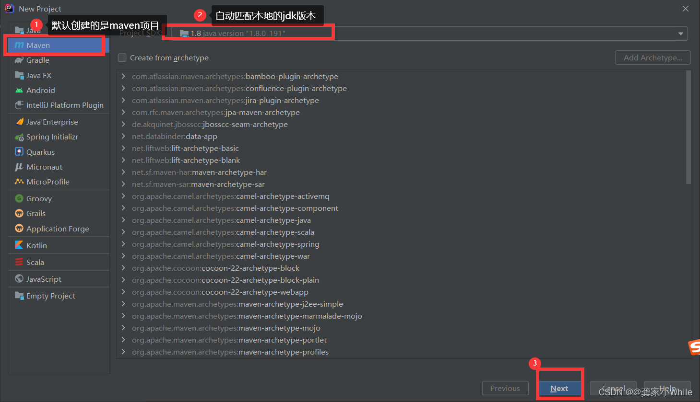Select camel-archetype-war row
700x402 pixels.
pyautogui.click(x=401, y=256)
